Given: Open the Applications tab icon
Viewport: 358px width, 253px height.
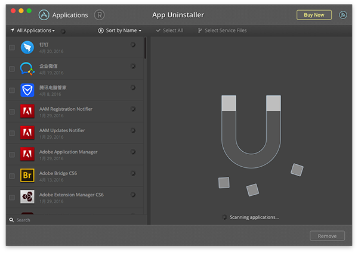Looking at the screenshot, I should (44, 15).
